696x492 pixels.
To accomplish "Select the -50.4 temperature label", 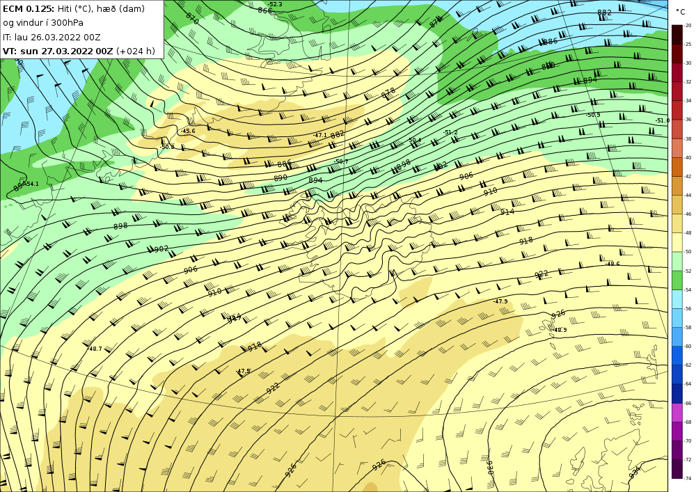I will click(415, 140).
